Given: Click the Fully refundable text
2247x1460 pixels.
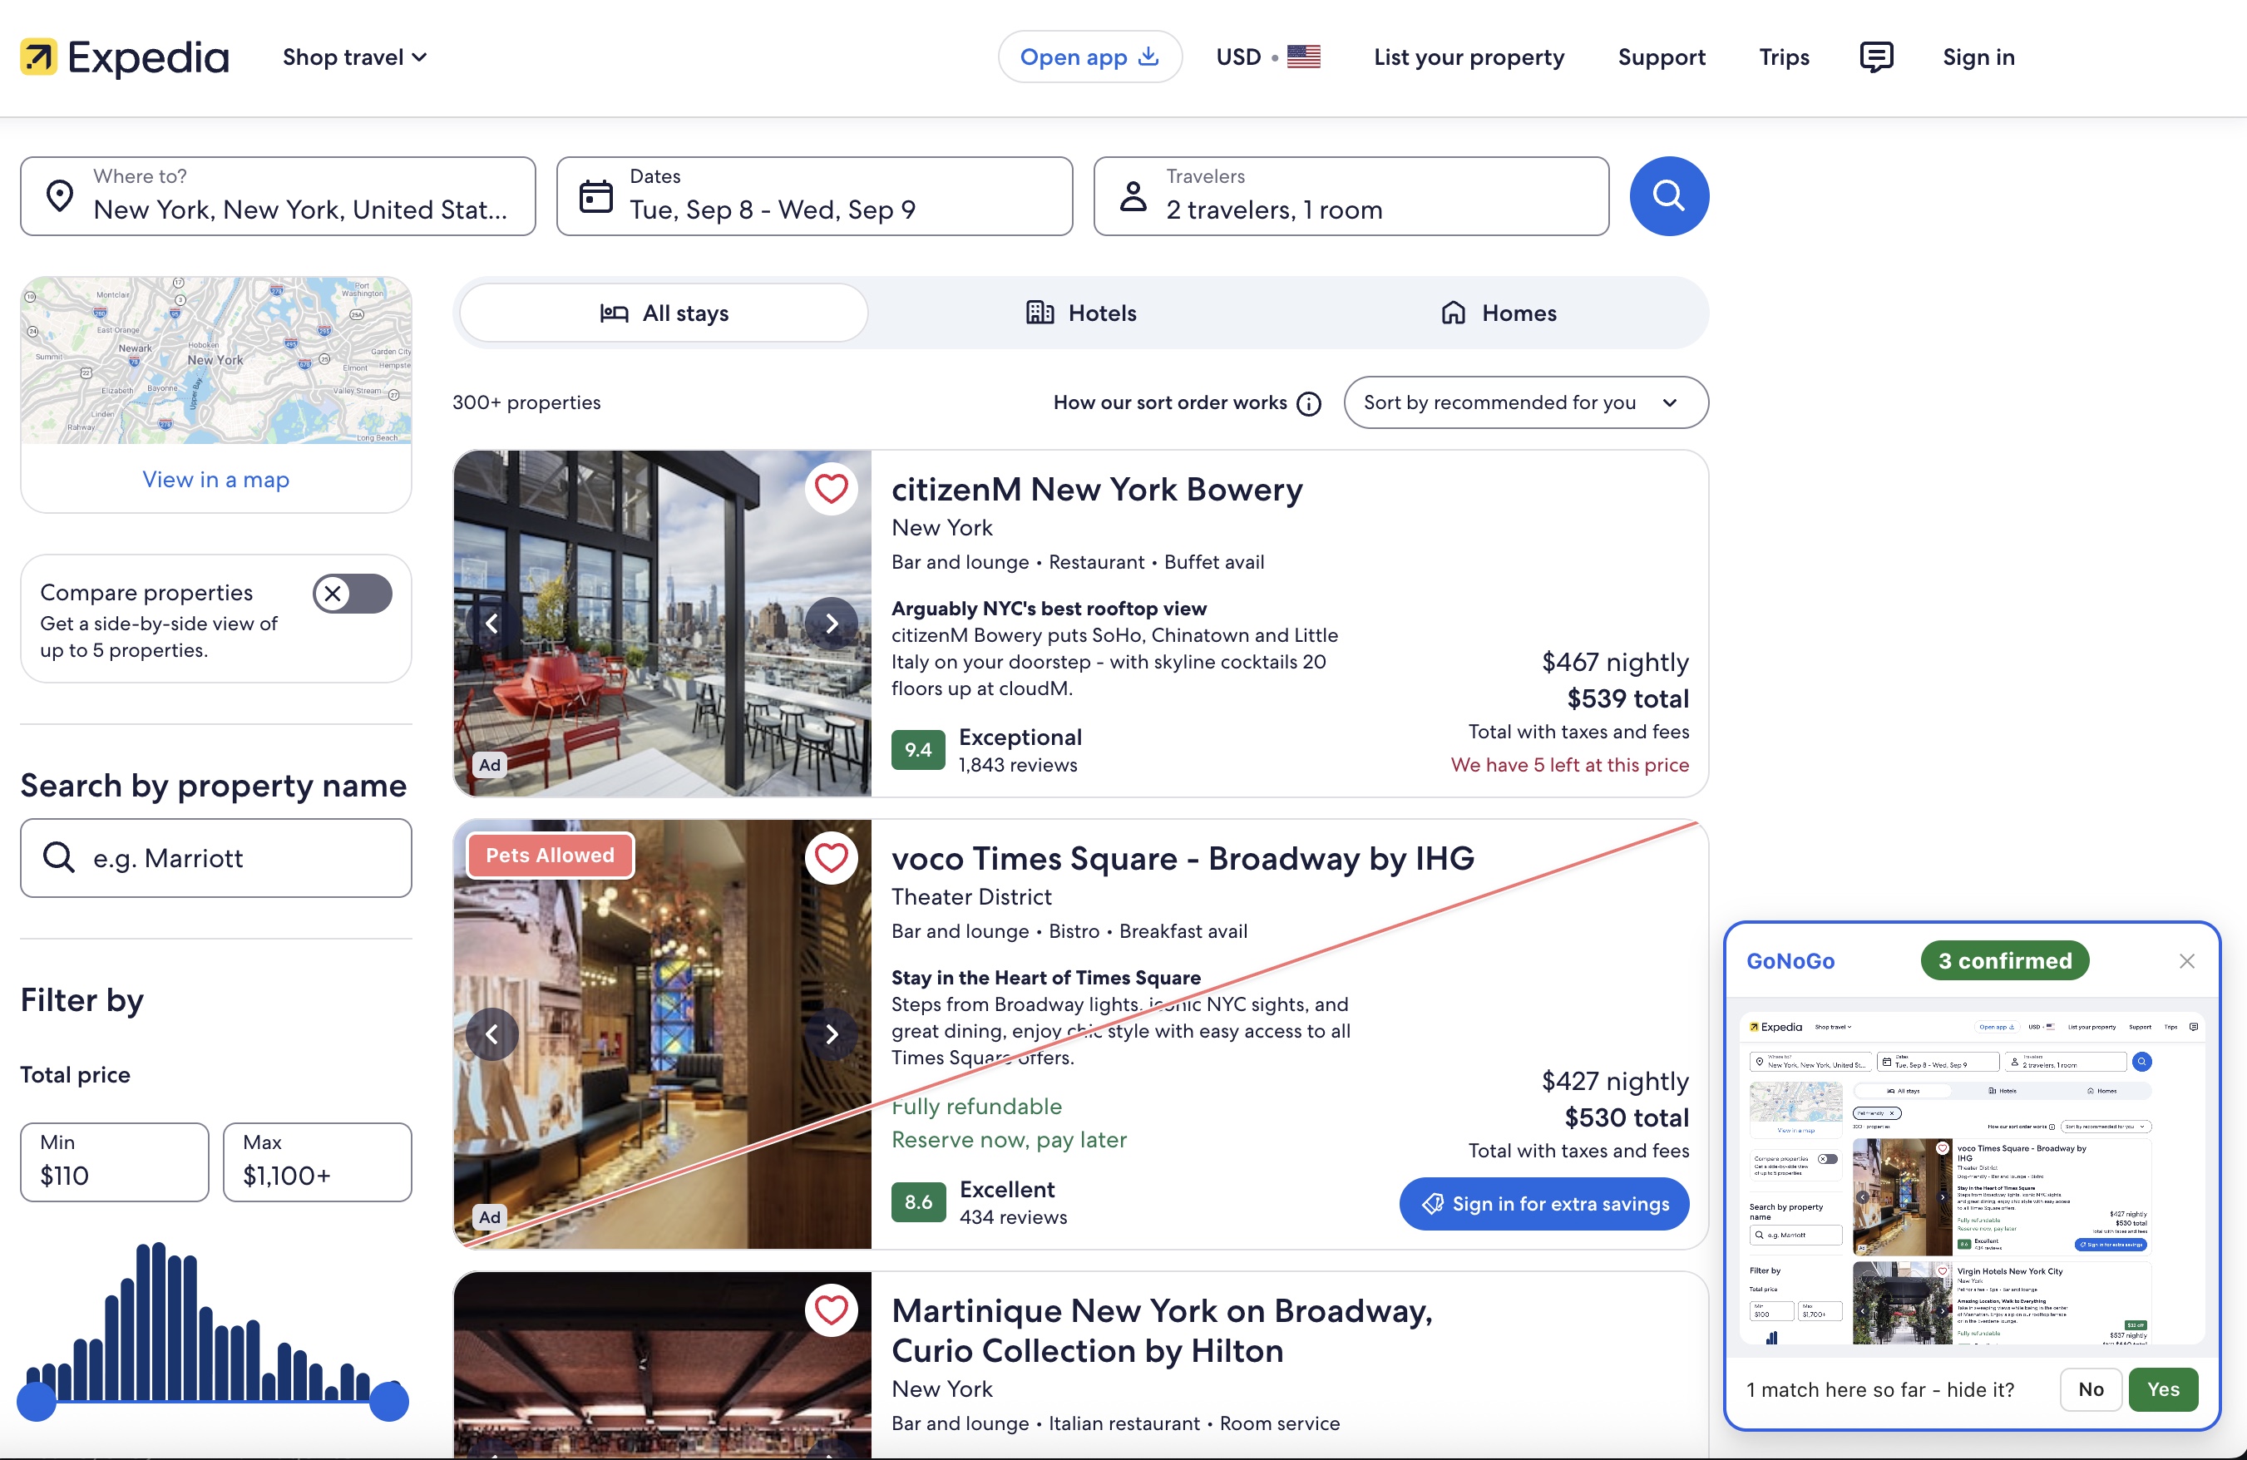Looking at the screenshot, I should pos(976,1106).
